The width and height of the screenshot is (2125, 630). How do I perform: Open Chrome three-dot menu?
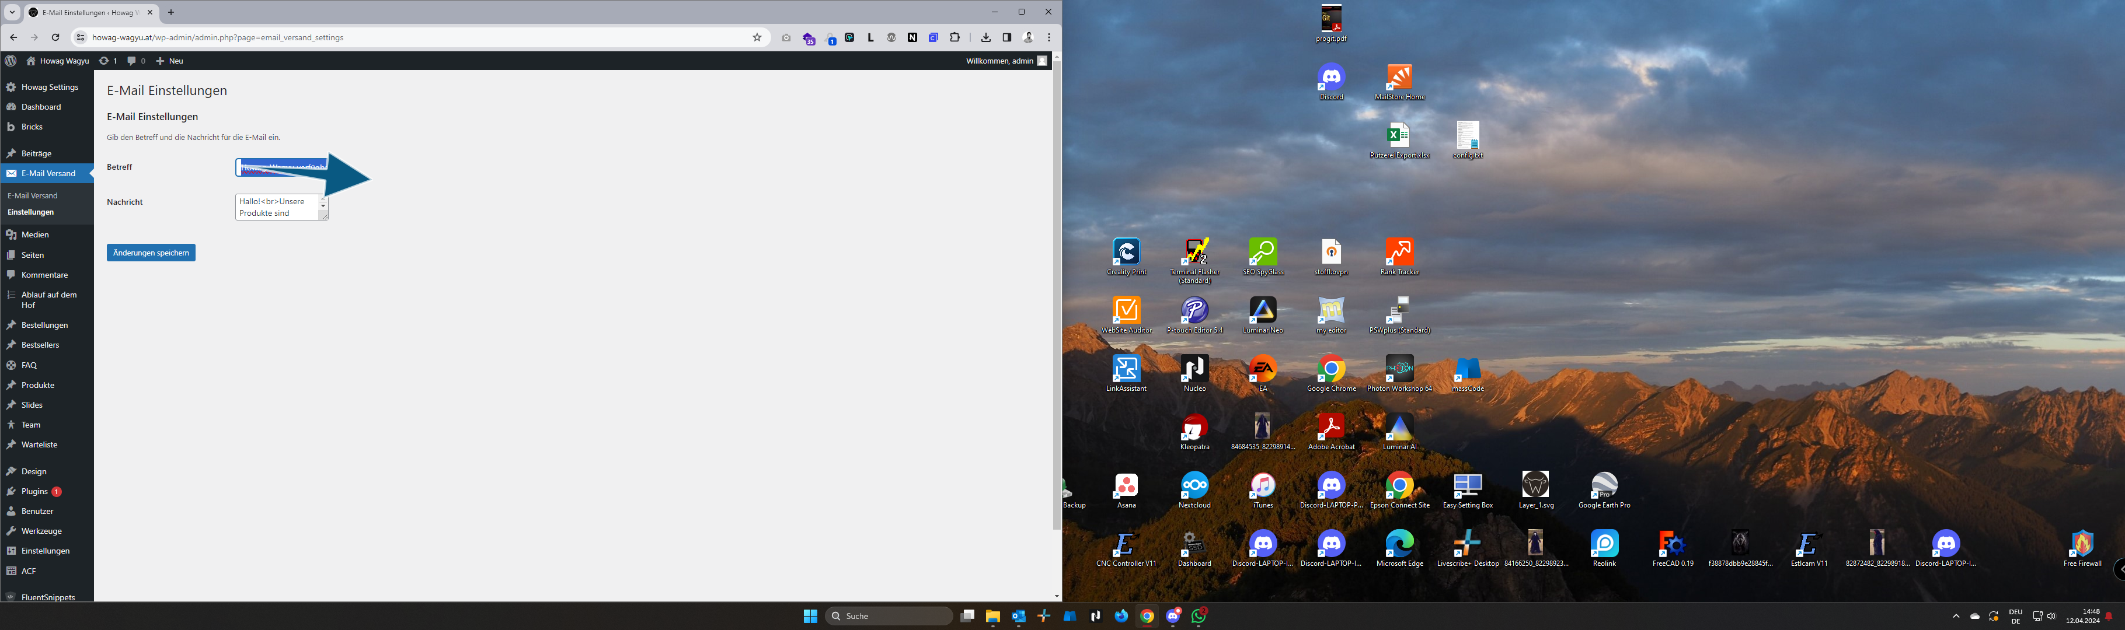1048,37
